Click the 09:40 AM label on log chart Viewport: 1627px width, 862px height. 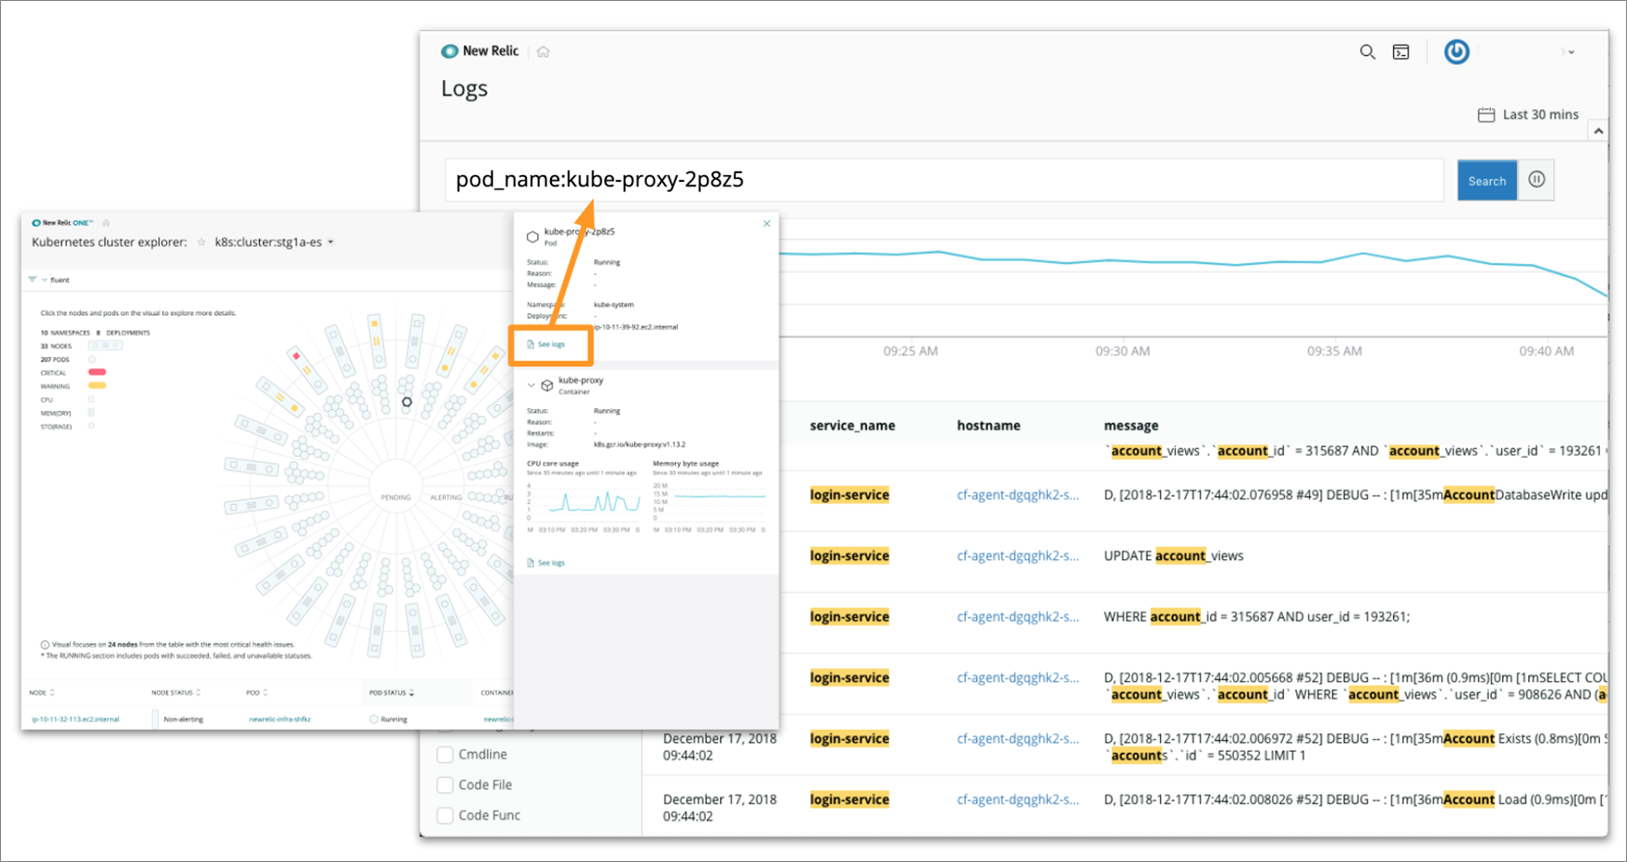click(x=1546, y=351)
